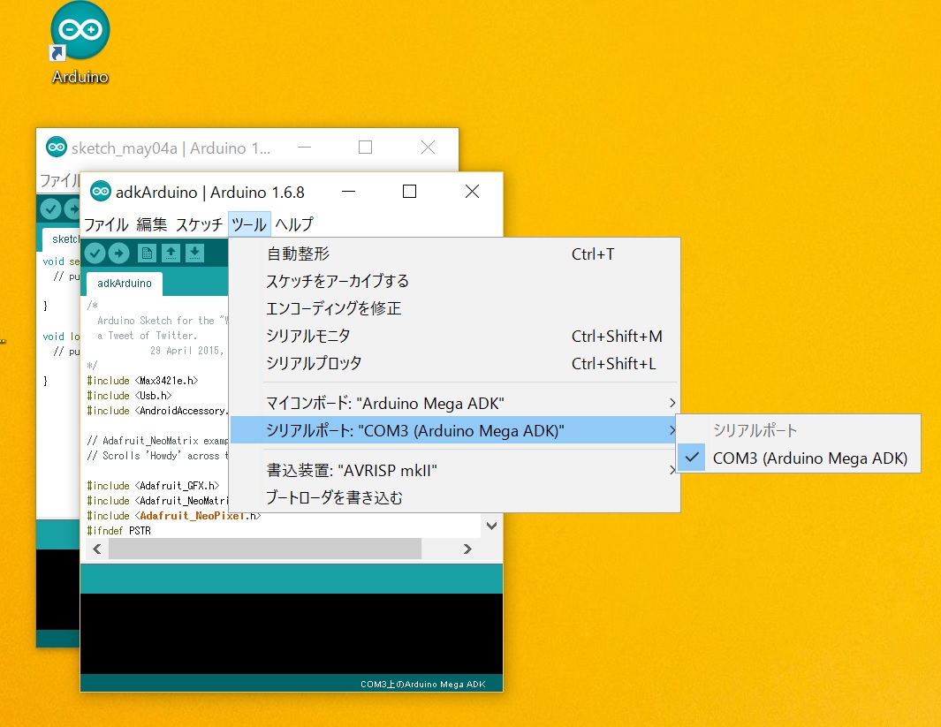Click the New sketch icon in adkArduino toolbar
Image resolution: width=941 pixels, height=727 pixels.
pos(147,254)
